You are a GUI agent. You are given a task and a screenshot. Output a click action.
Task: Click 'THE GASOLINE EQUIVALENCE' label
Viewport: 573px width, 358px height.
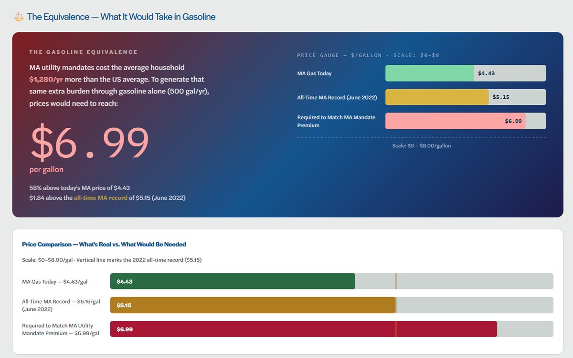click(83, 52)
